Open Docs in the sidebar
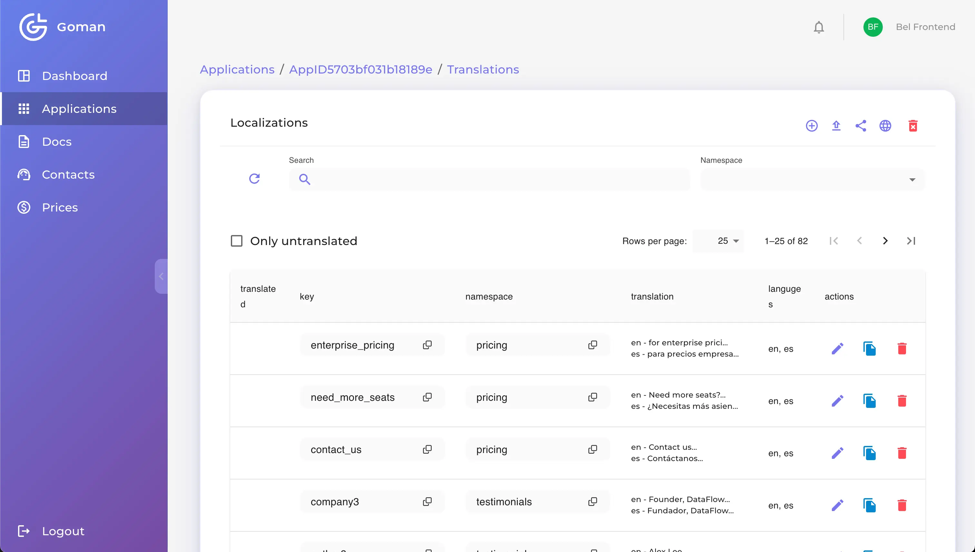Image resolution: width=975 pixels, height=552 pixels. [57, 142]
